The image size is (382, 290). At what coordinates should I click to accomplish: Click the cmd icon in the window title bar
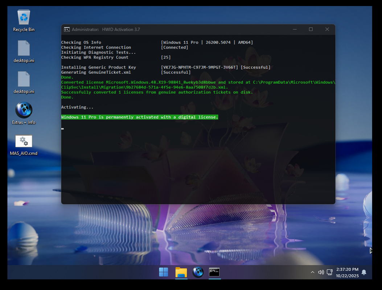pyautogui.click(x=66, y=29)
